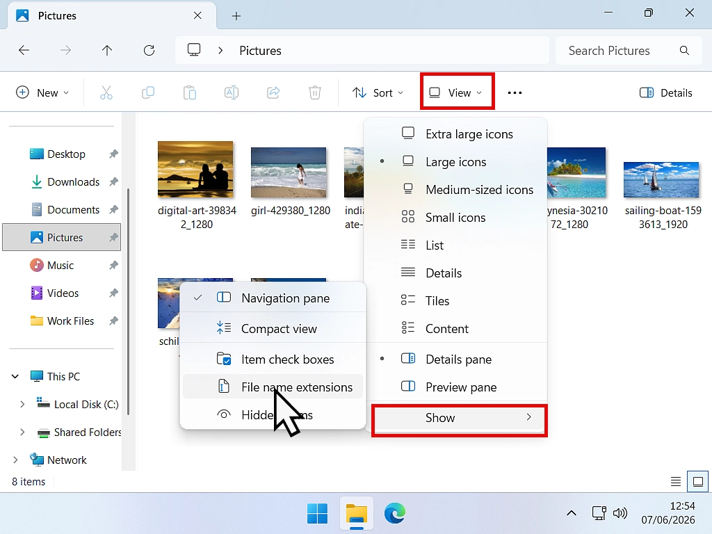The image size is (712, 534).
Task: Enable File name extensions
Action: [273, 387]
